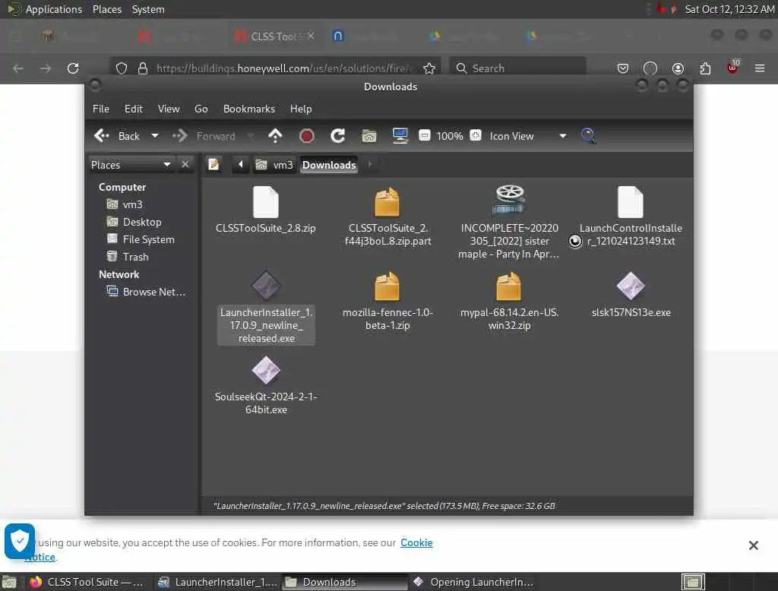Open the Home folder toolbar icon
778x591 pixels.
point(368,135)
